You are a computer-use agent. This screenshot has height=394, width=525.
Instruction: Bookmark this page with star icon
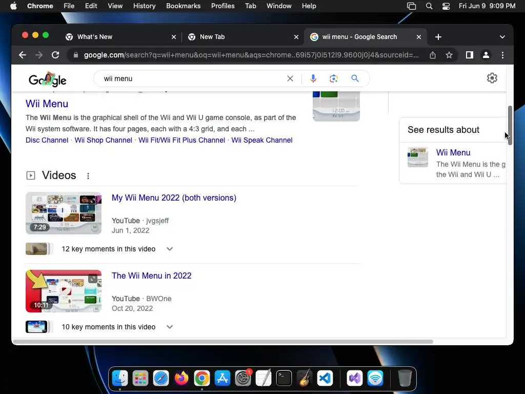click(449, 55)
